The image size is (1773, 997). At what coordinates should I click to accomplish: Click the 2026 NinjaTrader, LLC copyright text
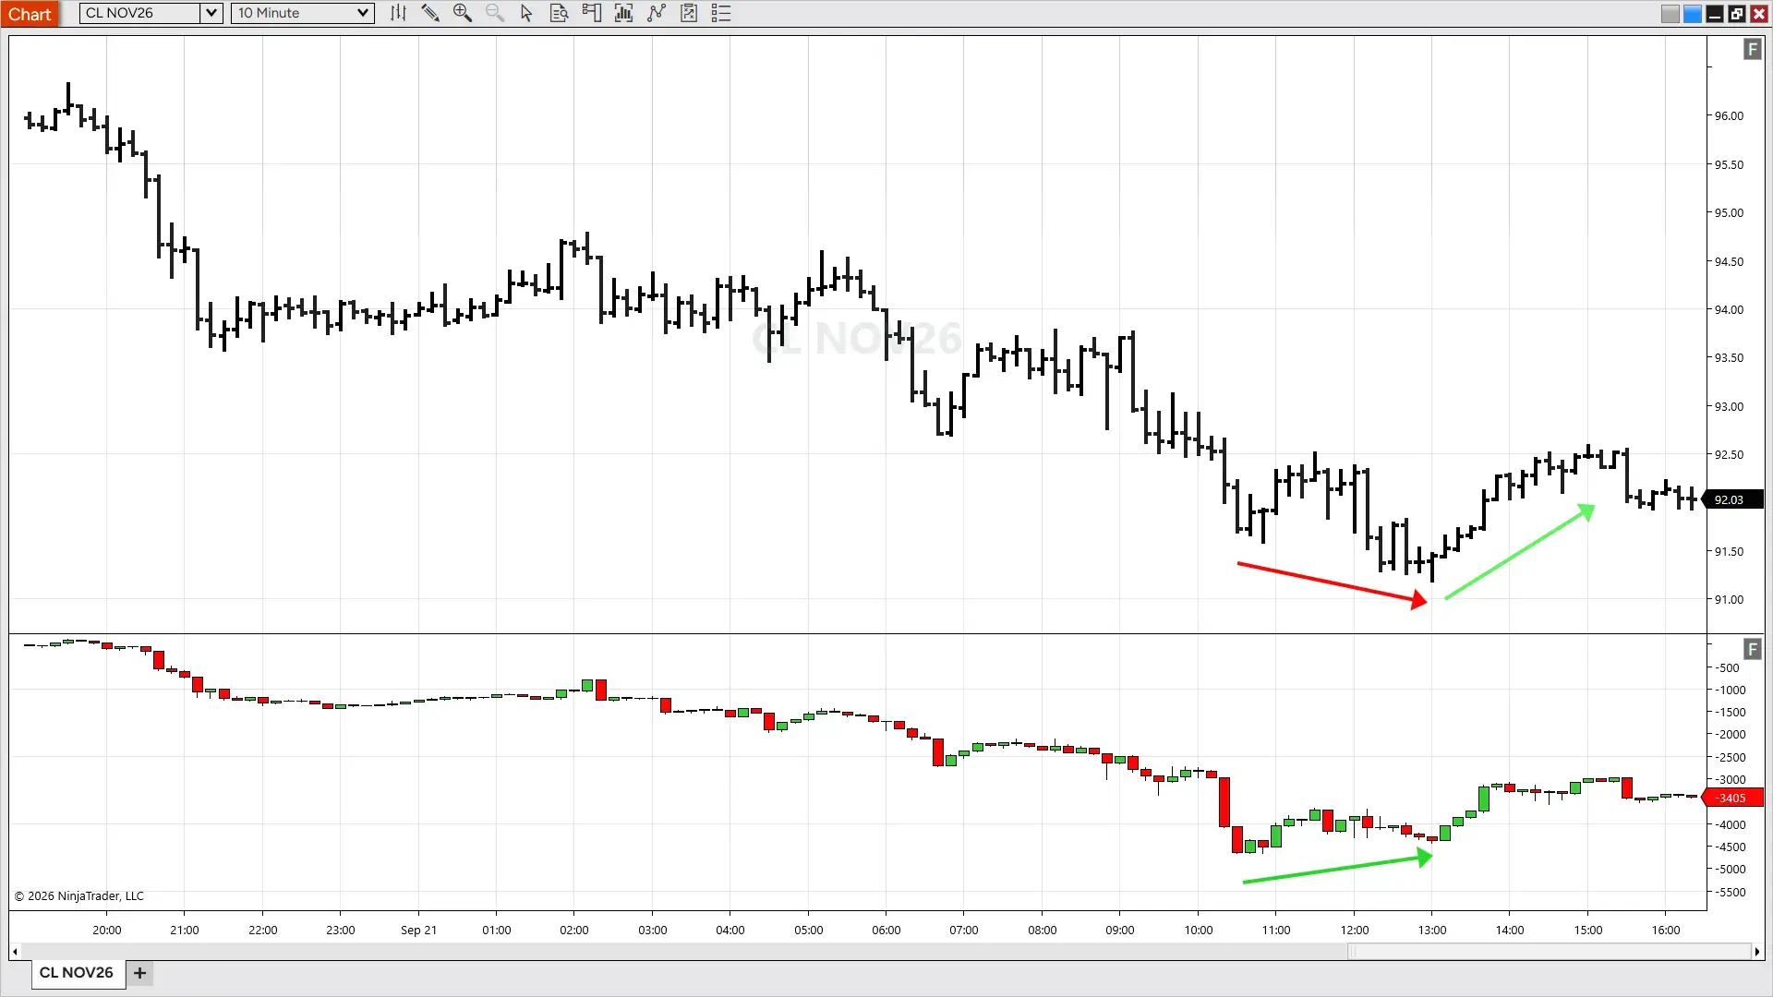(x=79, y=895)
